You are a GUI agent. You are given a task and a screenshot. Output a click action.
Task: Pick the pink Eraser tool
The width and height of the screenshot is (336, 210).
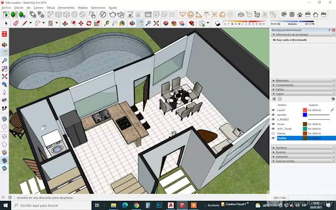(x=16, y=23)
